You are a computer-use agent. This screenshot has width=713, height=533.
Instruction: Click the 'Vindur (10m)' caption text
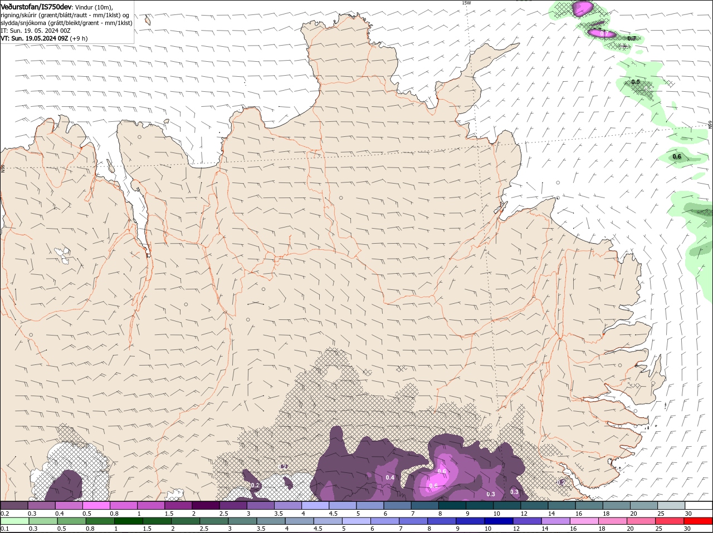(94, 7)
